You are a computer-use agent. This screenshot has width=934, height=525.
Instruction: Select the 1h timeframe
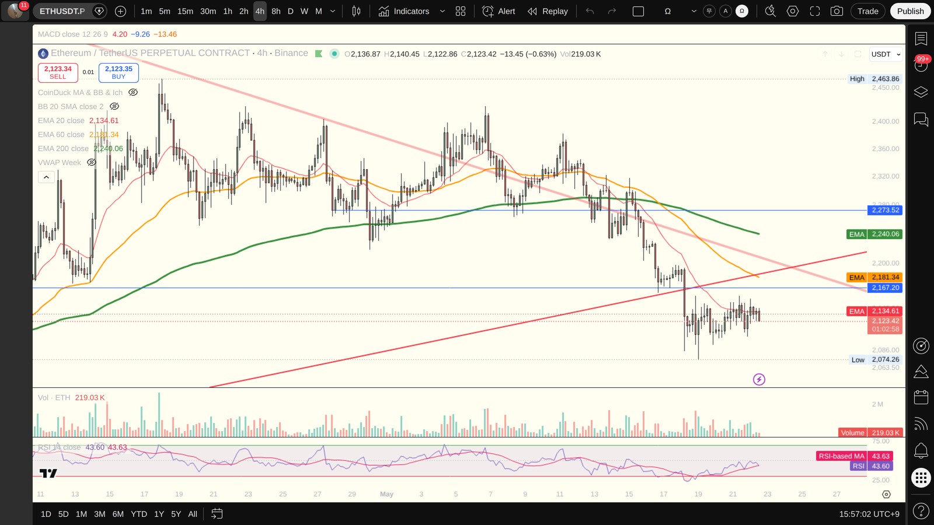click(x=228, y=11)
